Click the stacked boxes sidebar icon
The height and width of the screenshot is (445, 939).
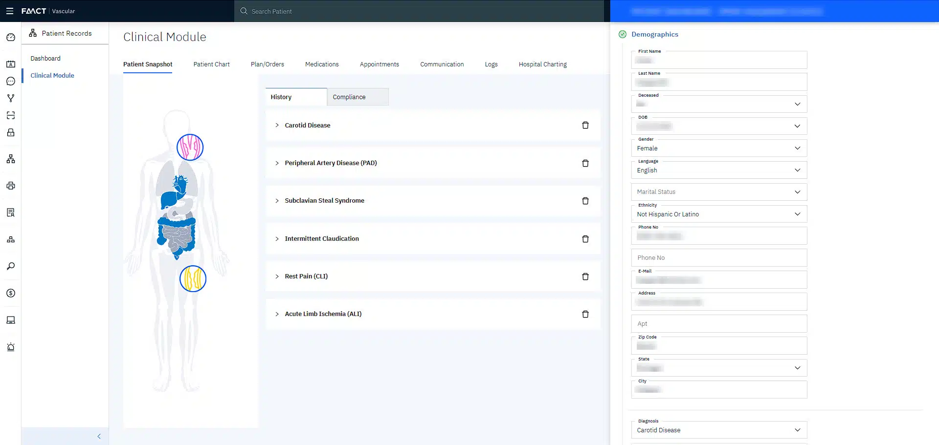point(11,239)
